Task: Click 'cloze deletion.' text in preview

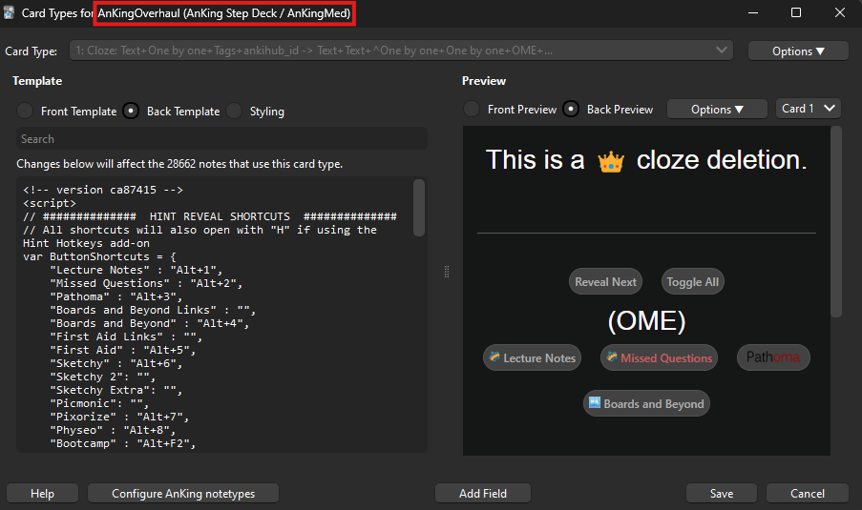Action: (x=722, y=160)
